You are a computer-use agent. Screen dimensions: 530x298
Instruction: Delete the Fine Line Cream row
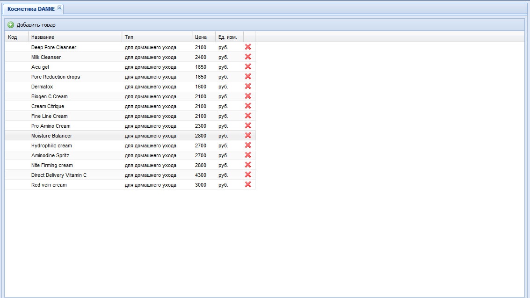pos(248,116)
